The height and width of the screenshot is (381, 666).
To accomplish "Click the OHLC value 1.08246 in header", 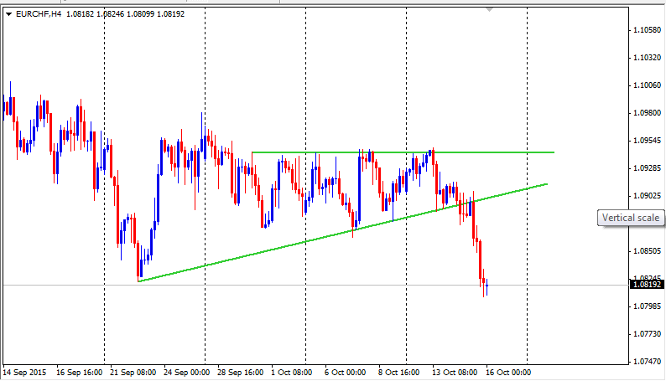I will click(111, 14).
